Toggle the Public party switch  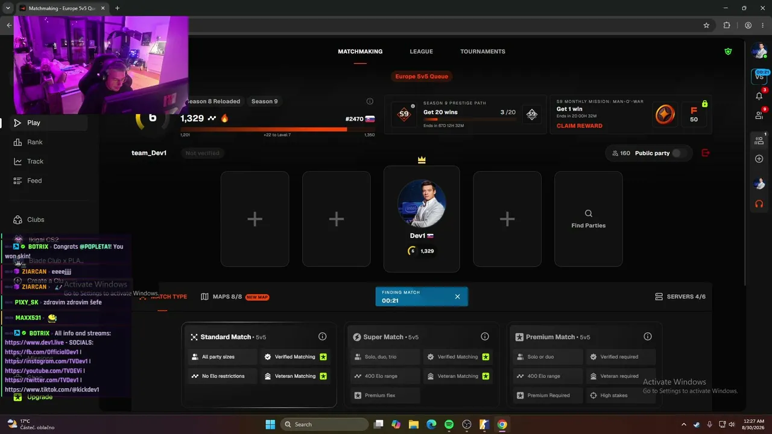coord(679,153)
